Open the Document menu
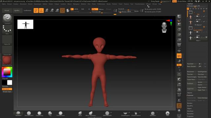The image size is (211, 118). (x=23, y=4)
